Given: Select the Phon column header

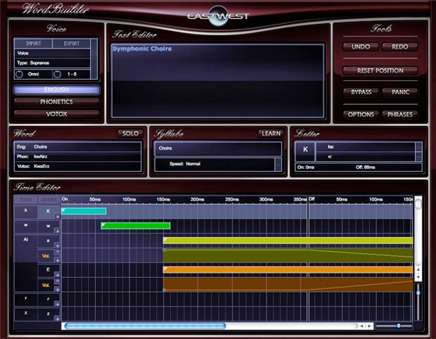Looking at the screenshot, I should click(x=25, y=200).
